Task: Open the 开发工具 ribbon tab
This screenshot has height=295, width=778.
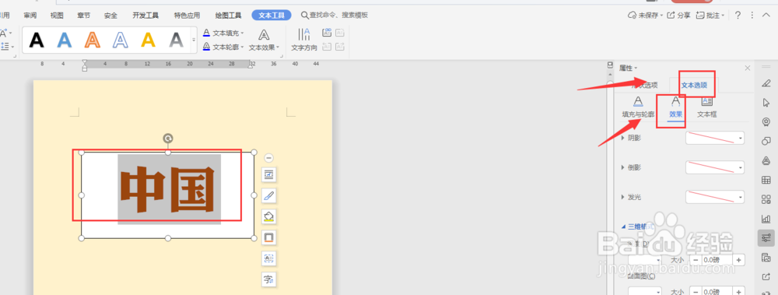Action: click(x=145, y=16)
